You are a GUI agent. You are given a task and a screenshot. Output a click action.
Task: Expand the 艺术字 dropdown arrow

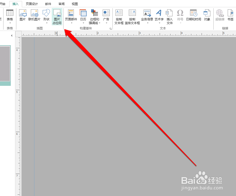(x=159, y=23)
